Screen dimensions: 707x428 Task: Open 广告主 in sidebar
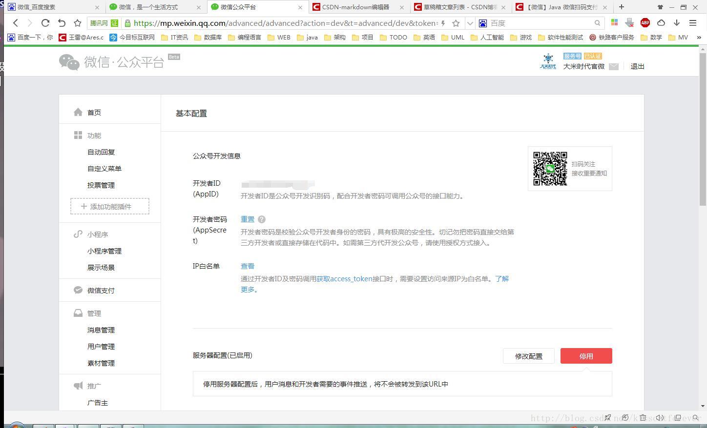pos(98,403)
